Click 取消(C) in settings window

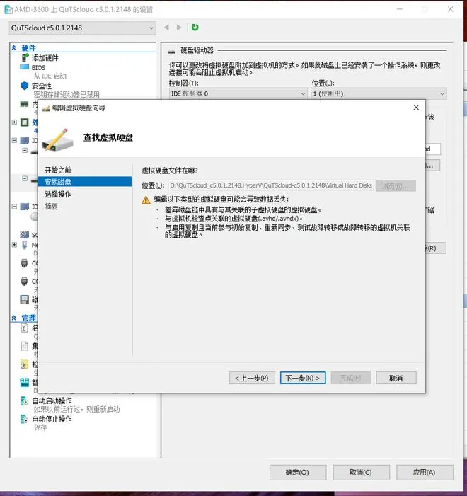point(361,472)
